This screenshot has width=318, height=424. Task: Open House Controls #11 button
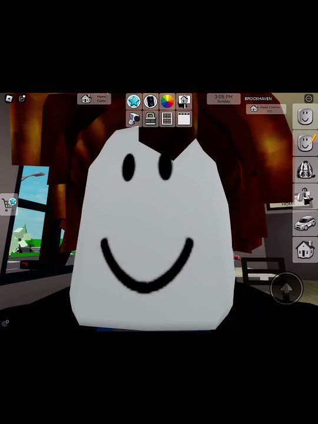coord(266,109)
